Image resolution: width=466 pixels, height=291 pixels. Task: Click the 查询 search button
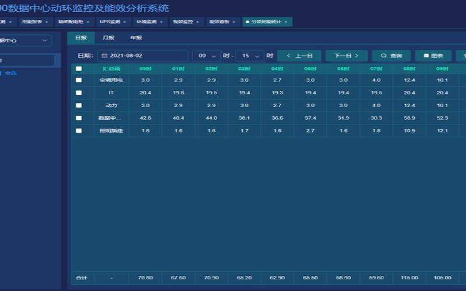pos(391,56)
